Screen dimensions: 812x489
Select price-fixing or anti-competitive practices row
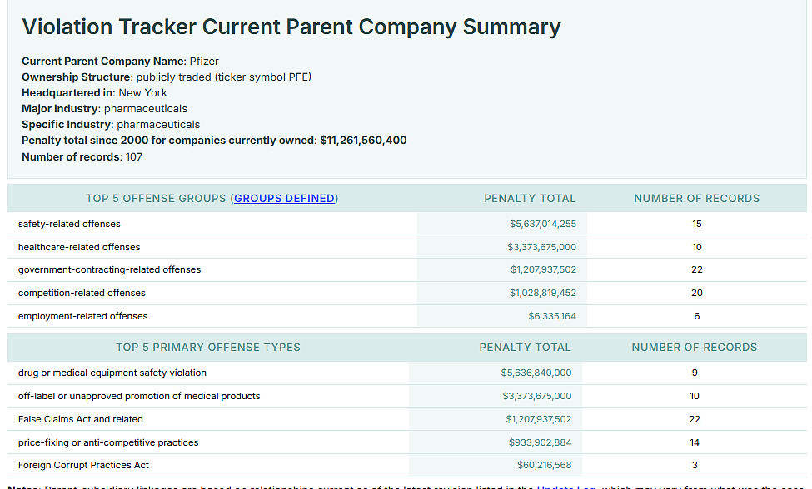(108, 442)
